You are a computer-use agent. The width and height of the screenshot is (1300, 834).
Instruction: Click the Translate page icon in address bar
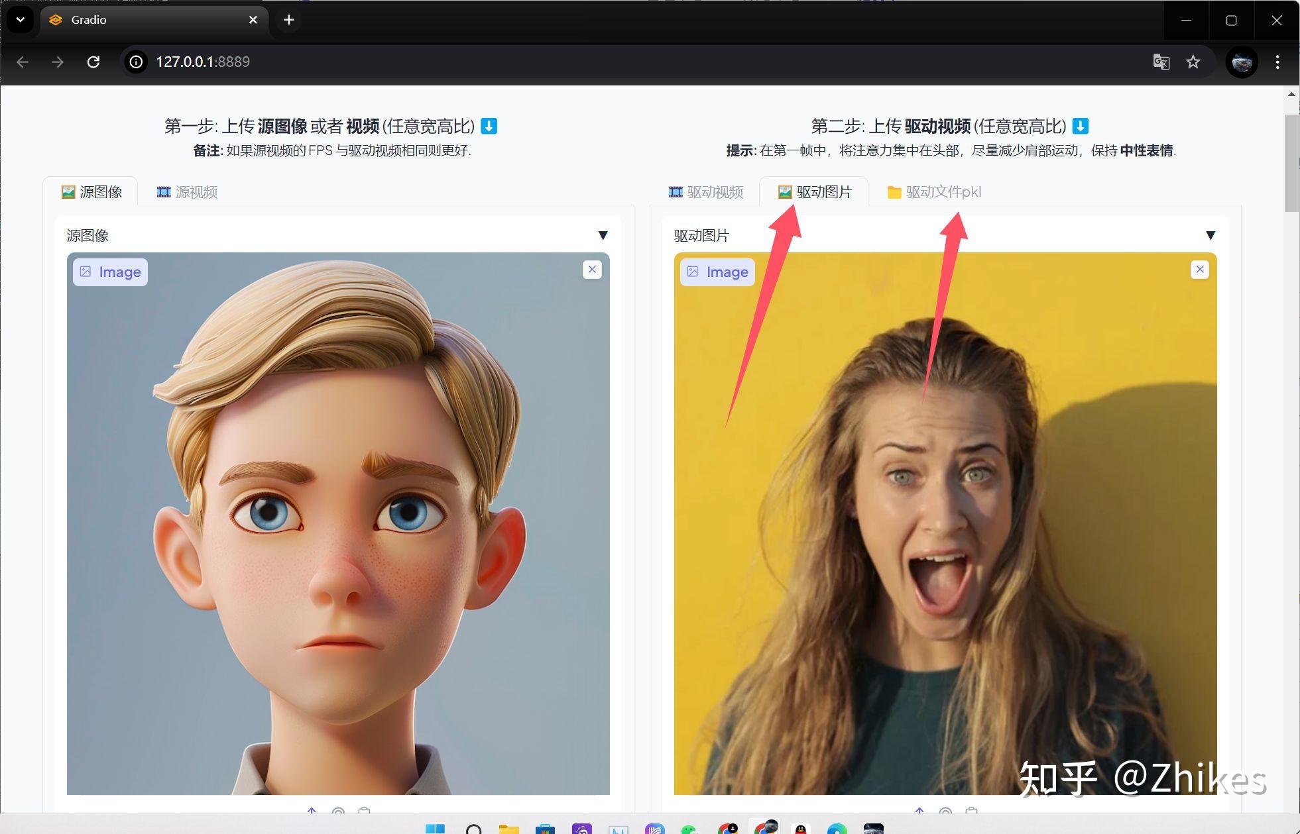[1161, 62]
